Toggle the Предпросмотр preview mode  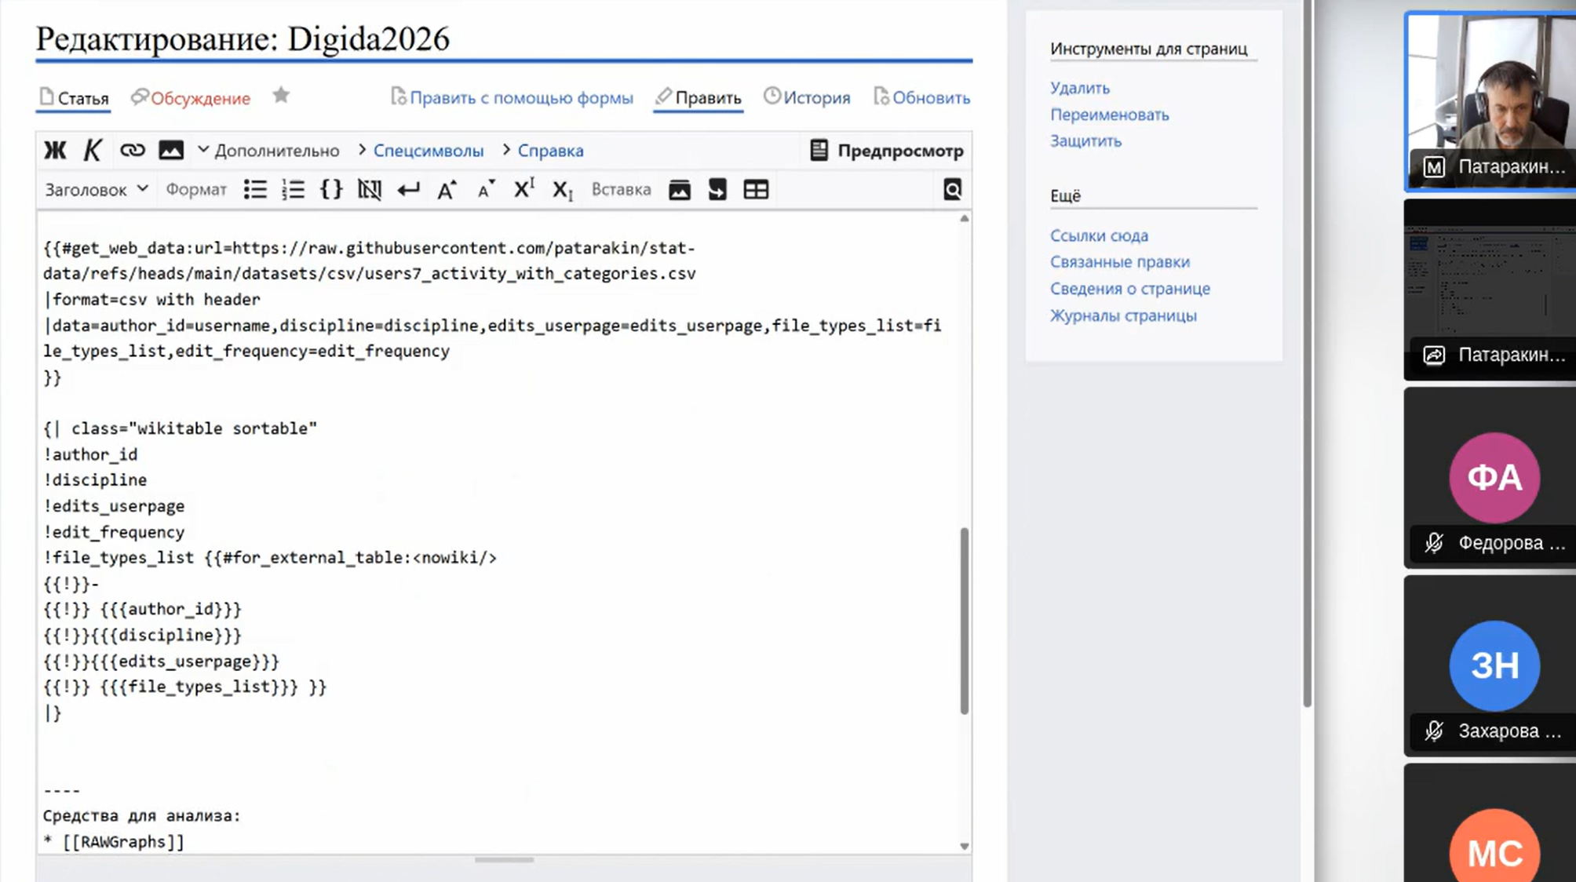pyautogui.click(x=887, y=150)
